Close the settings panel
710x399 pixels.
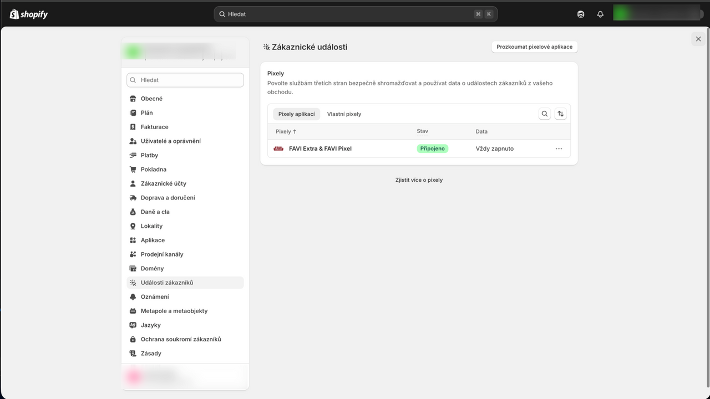[698, 39]
